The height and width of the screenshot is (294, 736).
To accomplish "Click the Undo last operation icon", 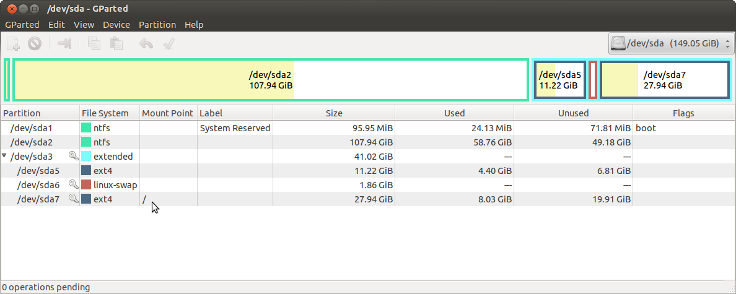I will click(x=146, y=43).
